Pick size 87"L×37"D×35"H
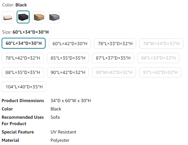This screenshot has height=145, width=188. tap(113, 58)
